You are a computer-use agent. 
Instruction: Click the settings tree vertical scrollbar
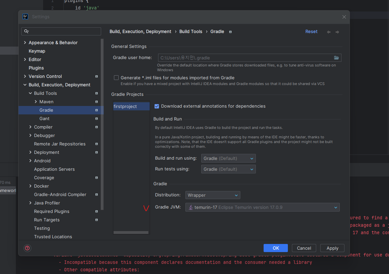102,124
